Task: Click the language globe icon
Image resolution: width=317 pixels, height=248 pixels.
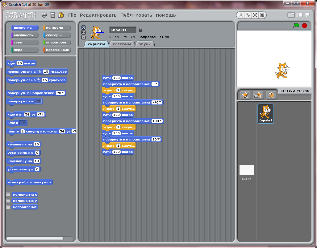Action: [x=44, y=15]
